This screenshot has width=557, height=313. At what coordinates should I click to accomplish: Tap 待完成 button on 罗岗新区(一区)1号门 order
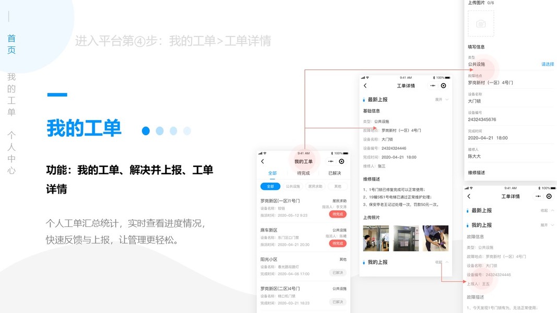(338, 214)
